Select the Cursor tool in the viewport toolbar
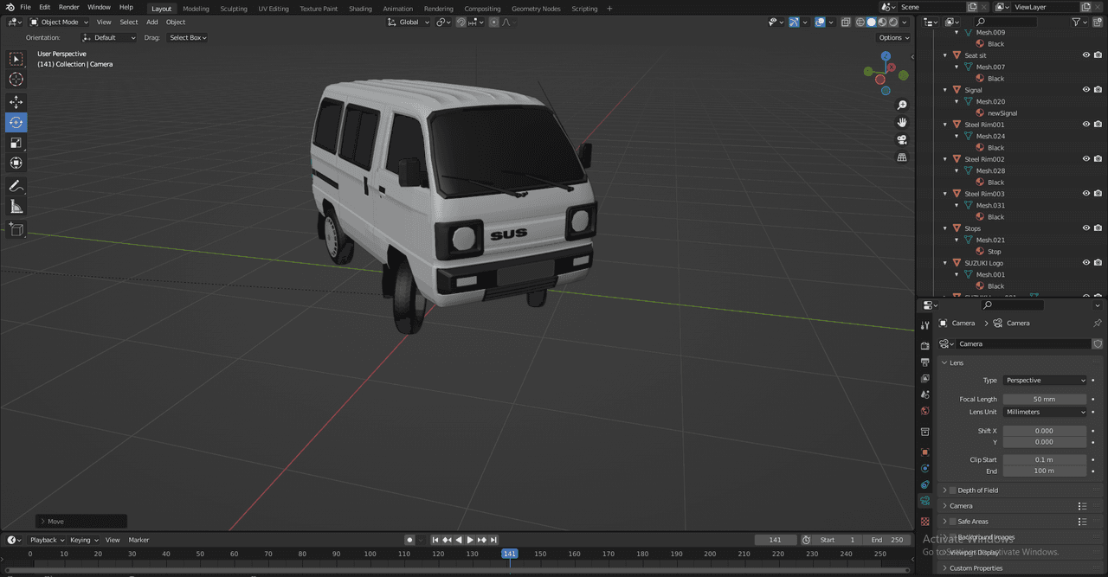Viewport: 1108px width, 577px height. [16, 80]
